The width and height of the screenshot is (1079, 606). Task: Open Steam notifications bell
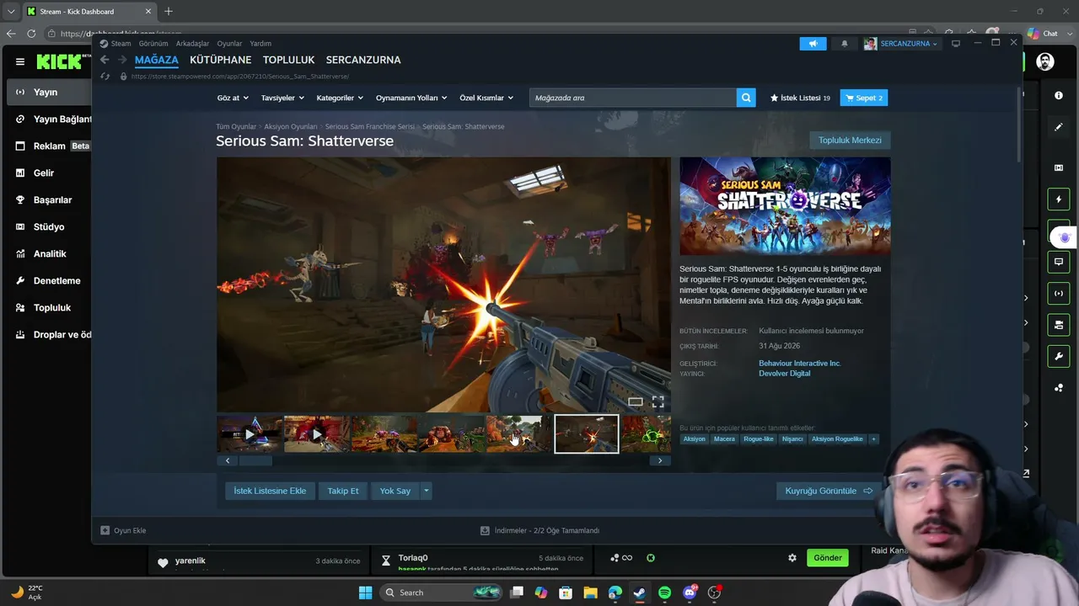coord(844,44)
